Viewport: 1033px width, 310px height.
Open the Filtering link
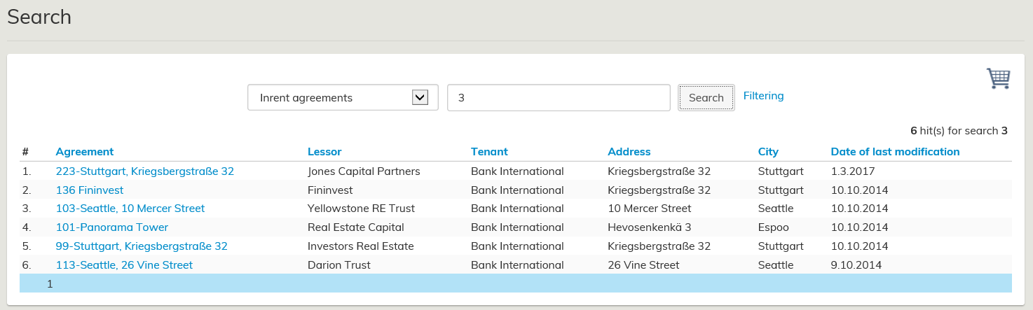tap(763, 96)
